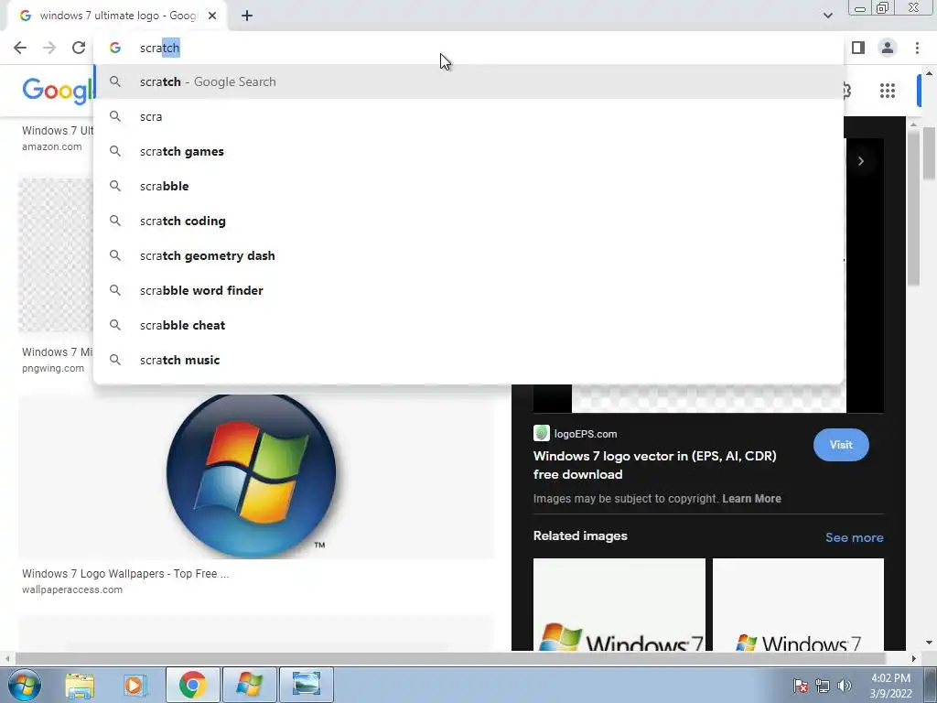937x703 pixels.
Task: Pick the 'scrabble' suggestion
Action: coord(468,186)
